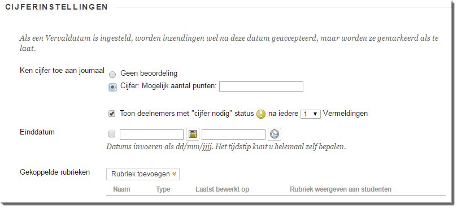
Task: Open the calendar date picker icon
Action: [x=193, y=134]
